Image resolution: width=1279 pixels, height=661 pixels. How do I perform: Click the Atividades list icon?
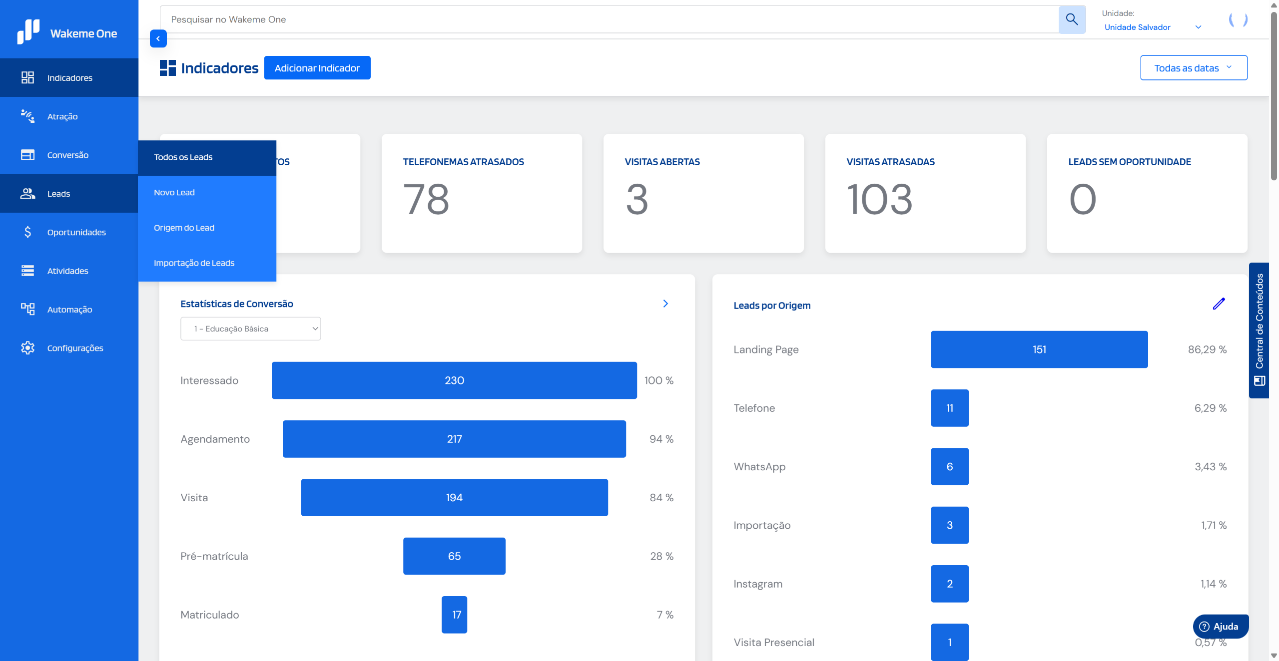pyautogui.click(x=27, y=271)
